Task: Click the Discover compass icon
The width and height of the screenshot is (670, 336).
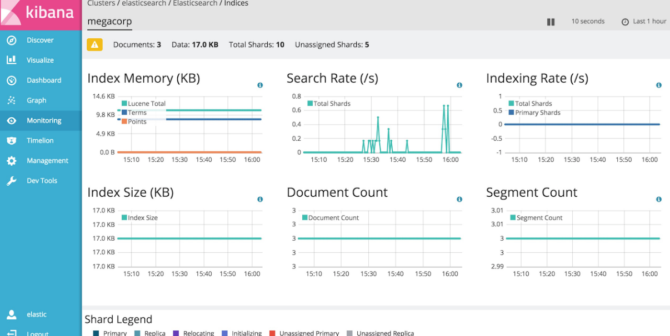Action: point(11,40)
